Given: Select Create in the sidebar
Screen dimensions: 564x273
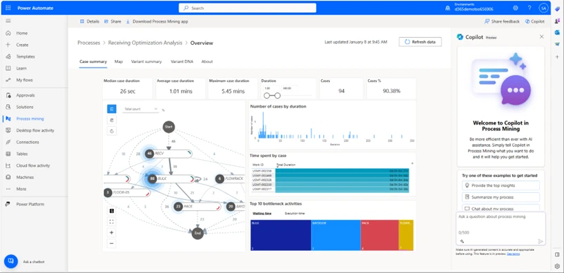Looking at the screenshot, I should pos(22,45).
